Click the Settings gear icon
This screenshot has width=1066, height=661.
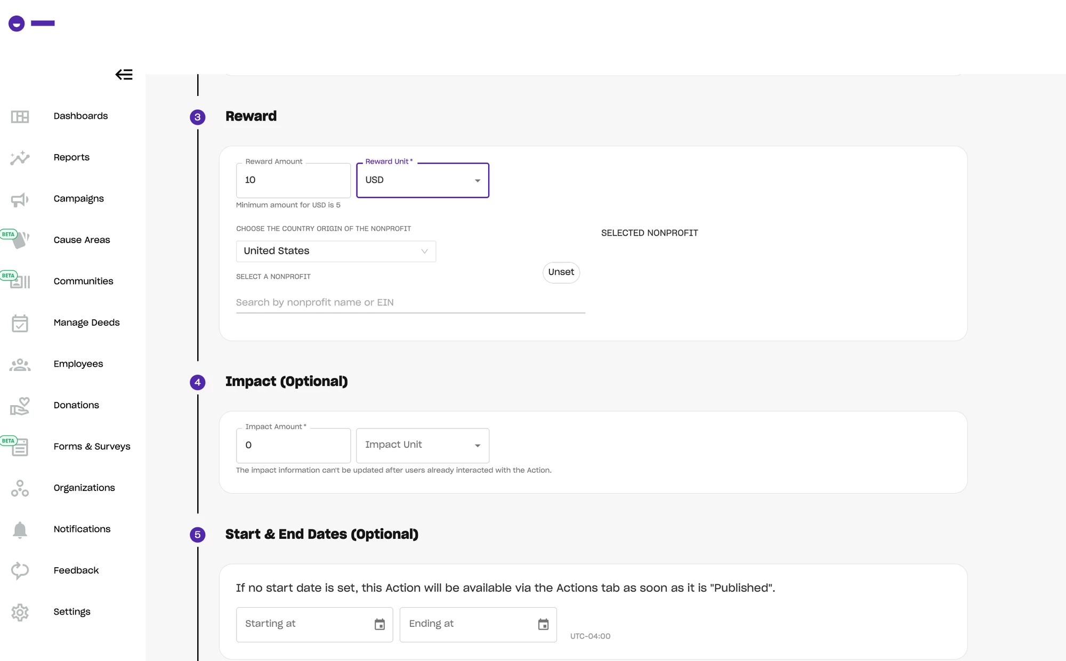pos(20,612)
